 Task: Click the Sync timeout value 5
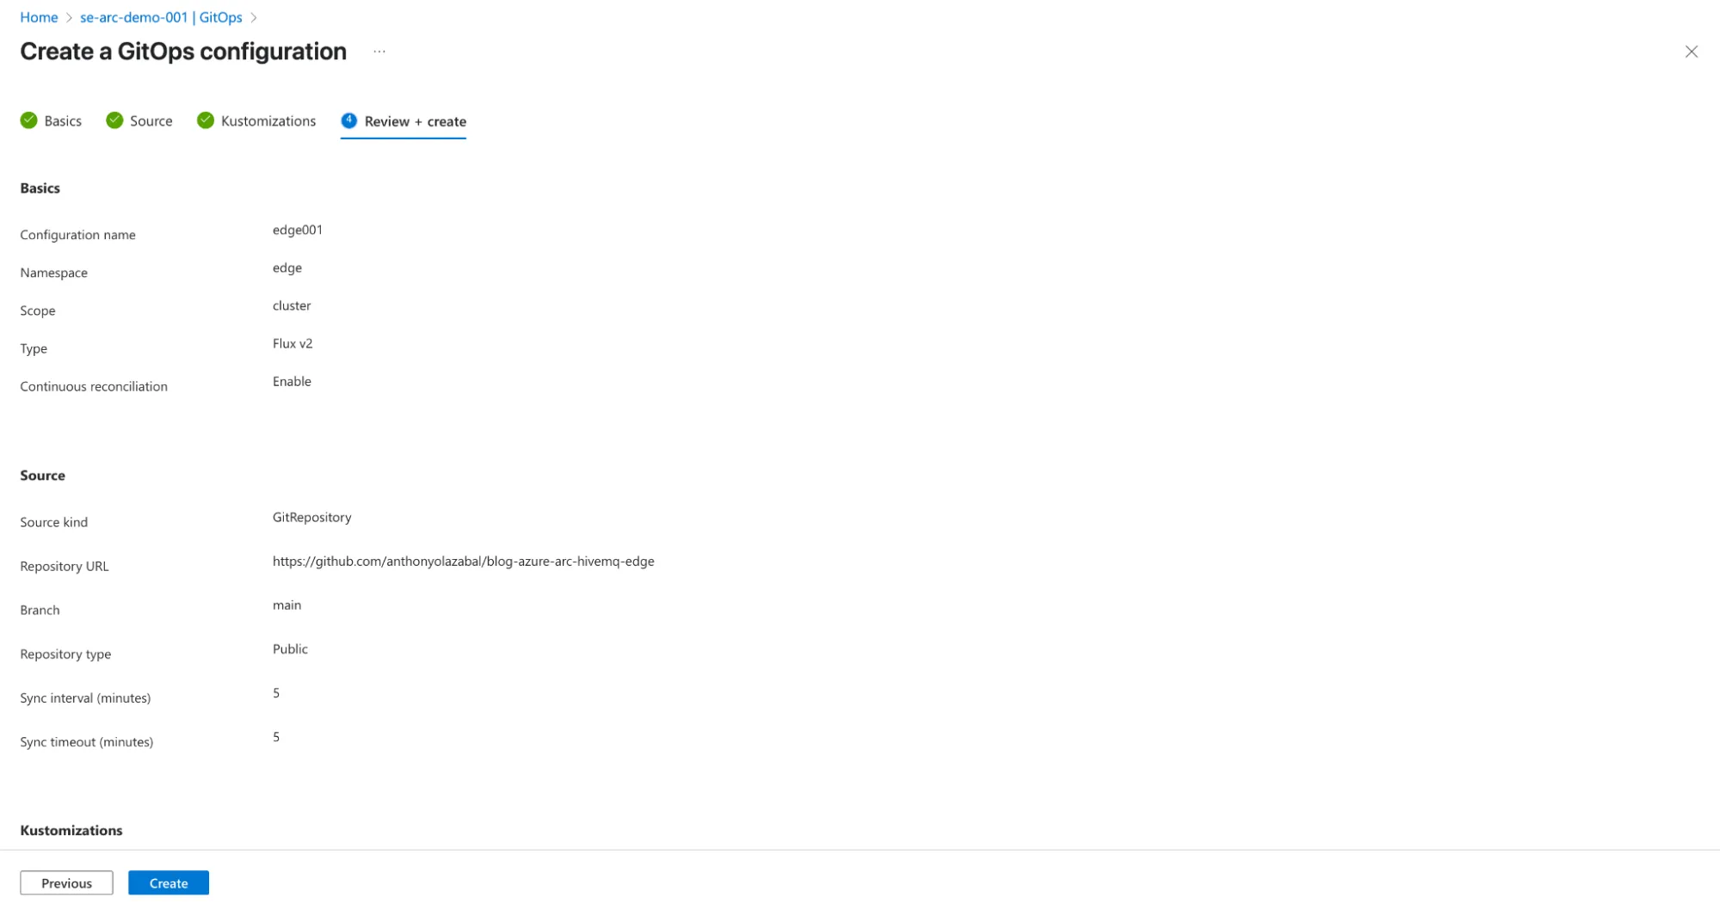(x=276, y=736)
